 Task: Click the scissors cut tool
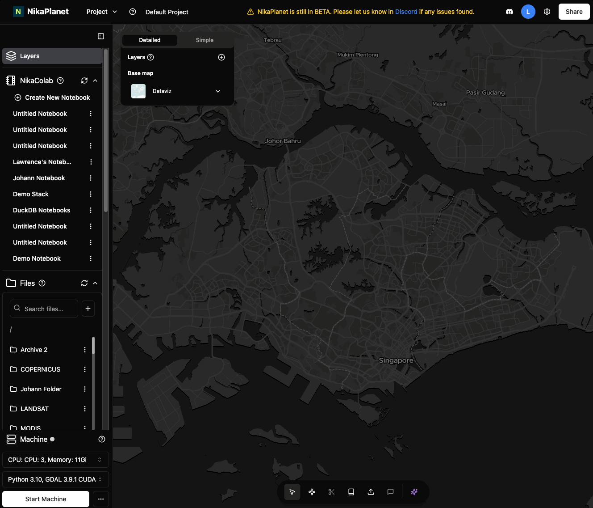pos(331,492)
